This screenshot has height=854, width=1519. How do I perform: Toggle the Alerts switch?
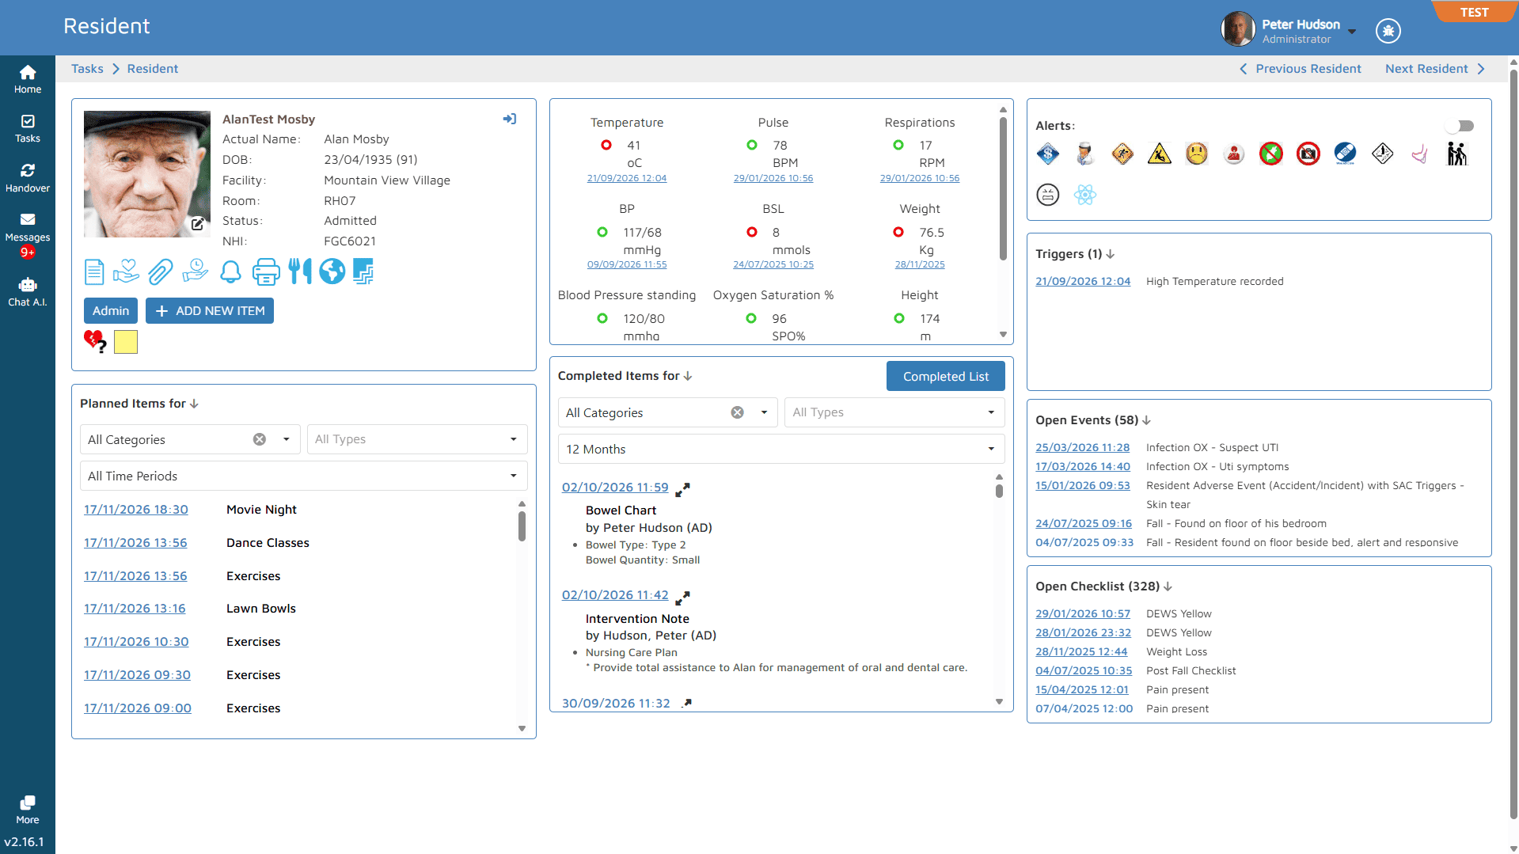coord(1460,126)
